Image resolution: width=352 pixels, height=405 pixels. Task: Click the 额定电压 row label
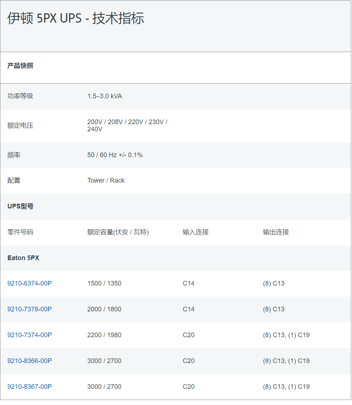[20, 126]
